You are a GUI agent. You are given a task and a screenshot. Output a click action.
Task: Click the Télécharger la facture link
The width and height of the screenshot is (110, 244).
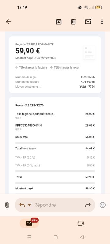pos(31,67)
